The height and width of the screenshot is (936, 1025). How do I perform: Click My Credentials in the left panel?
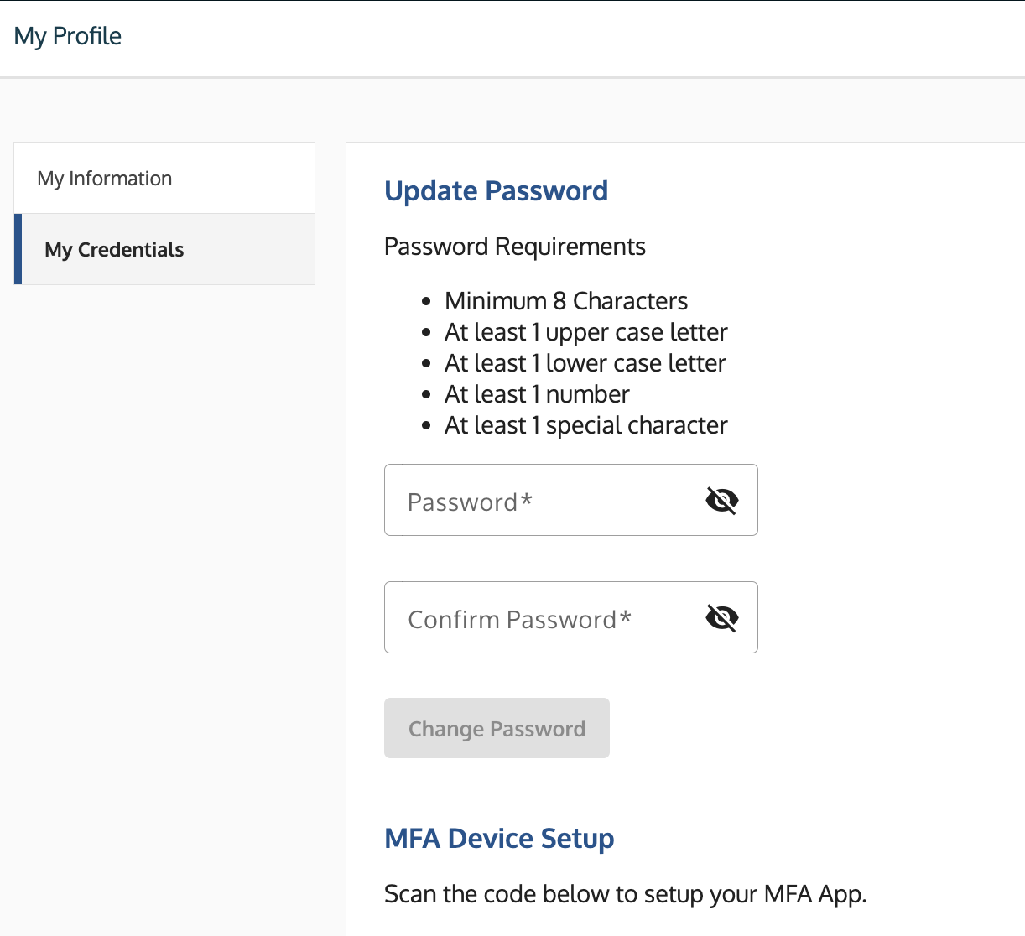[114, 249]
